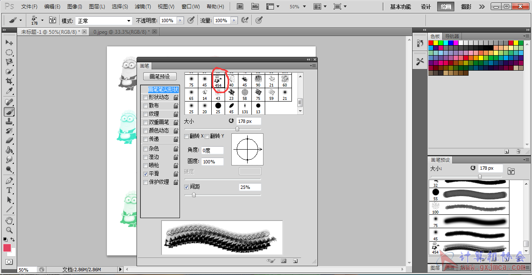Uncheck the 间距 checkbox

[x=187, y=187]
